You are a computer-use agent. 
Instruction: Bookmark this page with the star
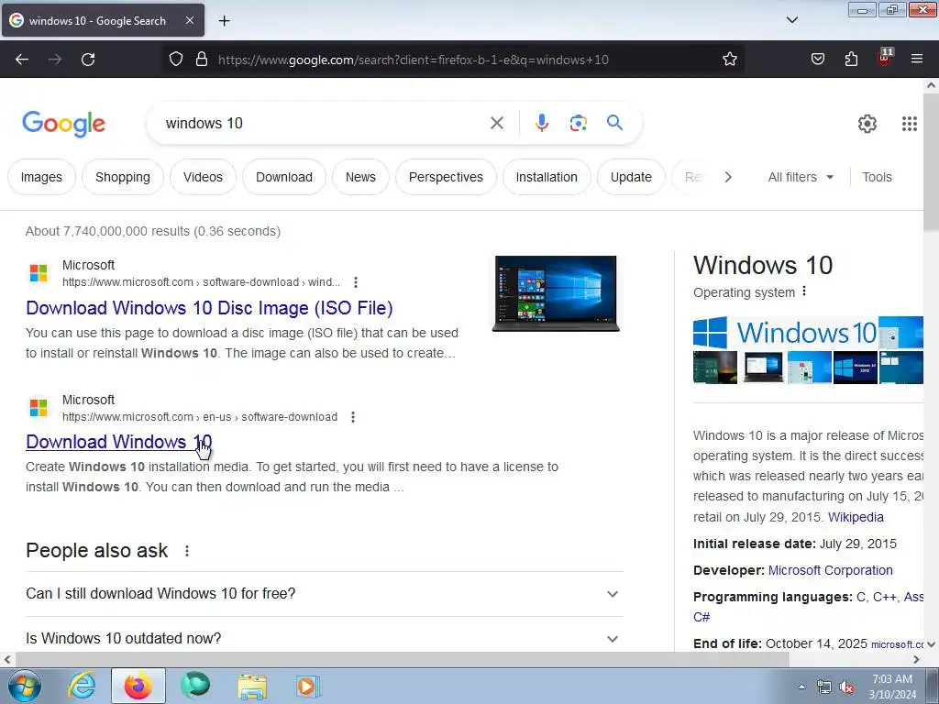click(729, 60)
